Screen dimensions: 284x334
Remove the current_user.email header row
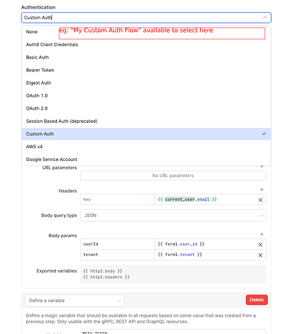tap(261, 200)
